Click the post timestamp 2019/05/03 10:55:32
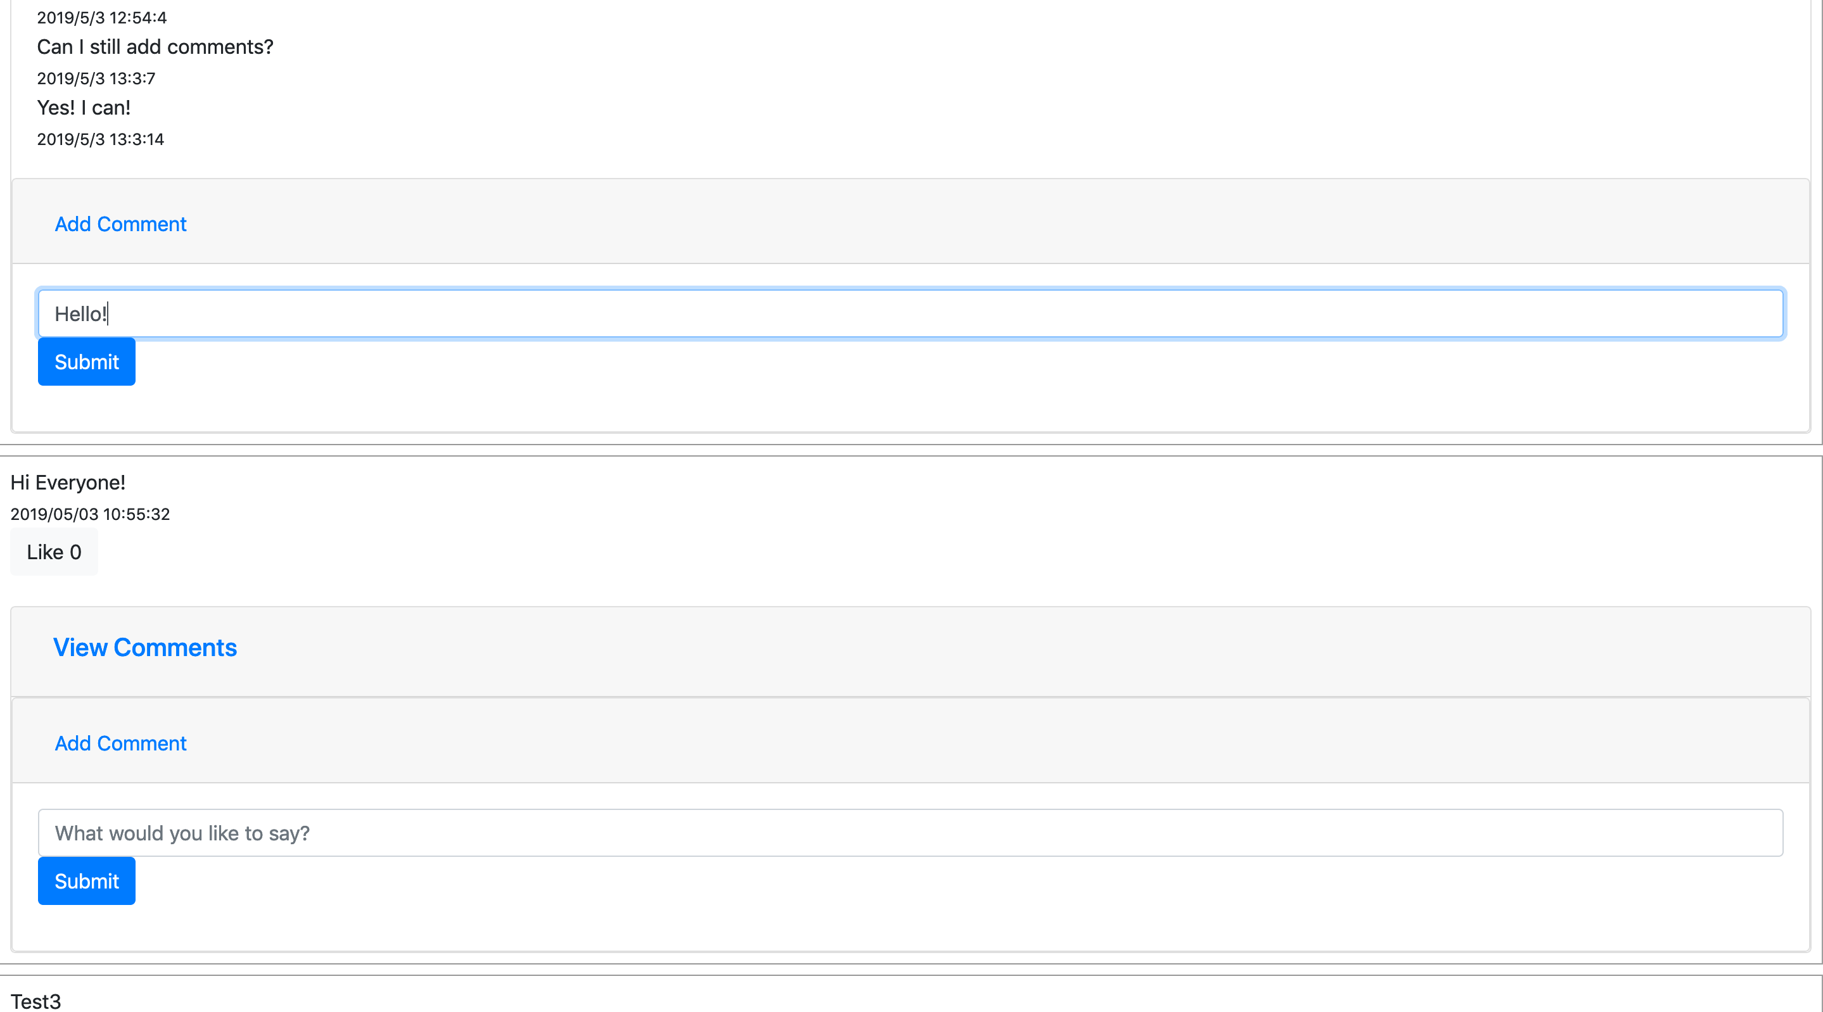The image size is (1823, 1012). pyautogui.click(x=90, y=514)
